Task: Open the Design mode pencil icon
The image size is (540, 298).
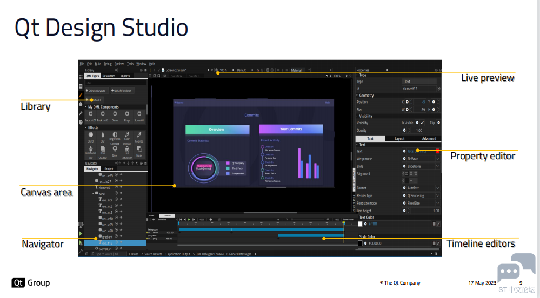Action: click(81, 96)
